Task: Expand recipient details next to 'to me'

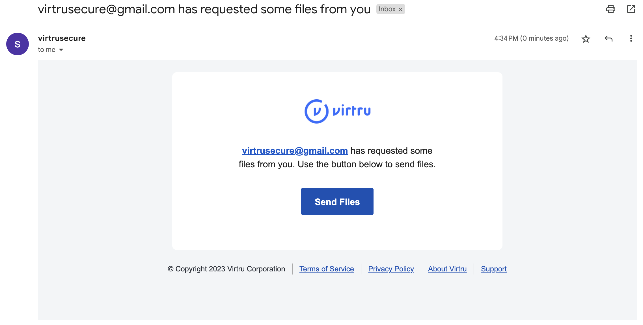Action: click(x=61, y=50)
